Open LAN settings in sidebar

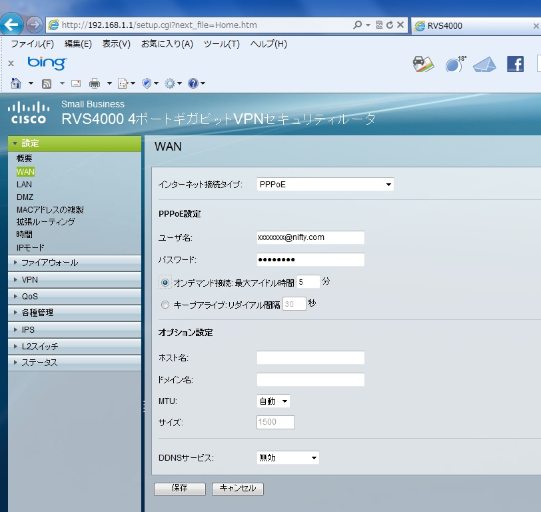click(x=24, y=185)
